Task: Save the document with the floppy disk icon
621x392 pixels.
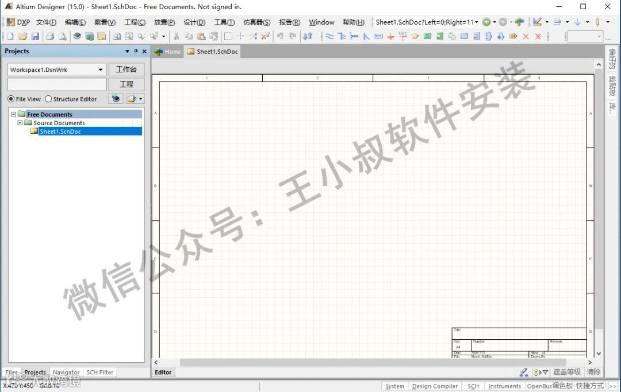Action: [35, 36]
